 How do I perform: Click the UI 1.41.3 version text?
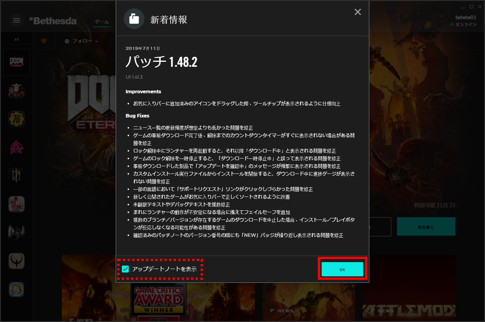pos(134,77)
